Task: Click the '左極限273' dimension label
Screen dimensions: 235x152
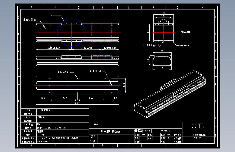Action: point(53,48)
